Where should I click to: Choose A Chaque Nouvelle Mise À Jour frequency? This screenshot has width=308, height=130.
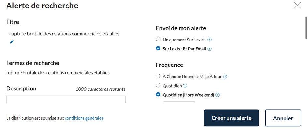pyautogui.click(x=158, y=76)
